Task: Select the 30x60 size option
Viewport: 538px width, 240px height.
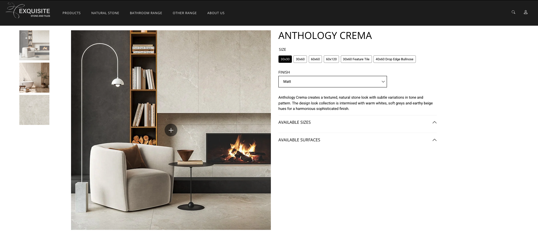Action: pos(300,59)
